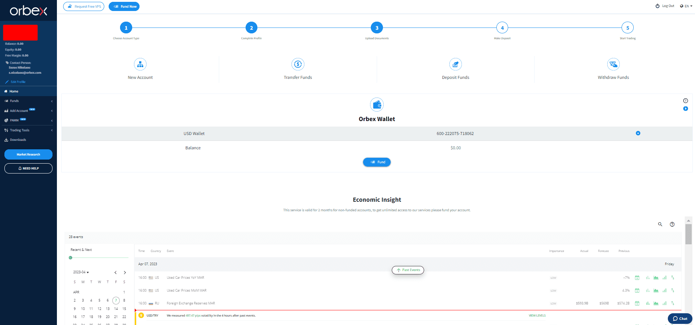Expand the USD Wallet dropdown arrow
Screen dimensions: 695x325
638,133
